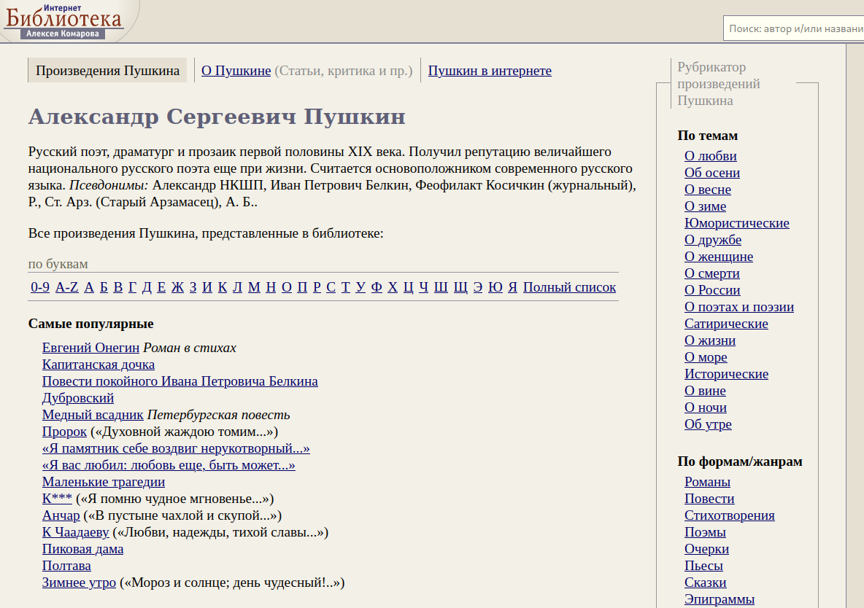
Task: Select the 'Произведения Пушкина' tab
Action: coord(108,71)
